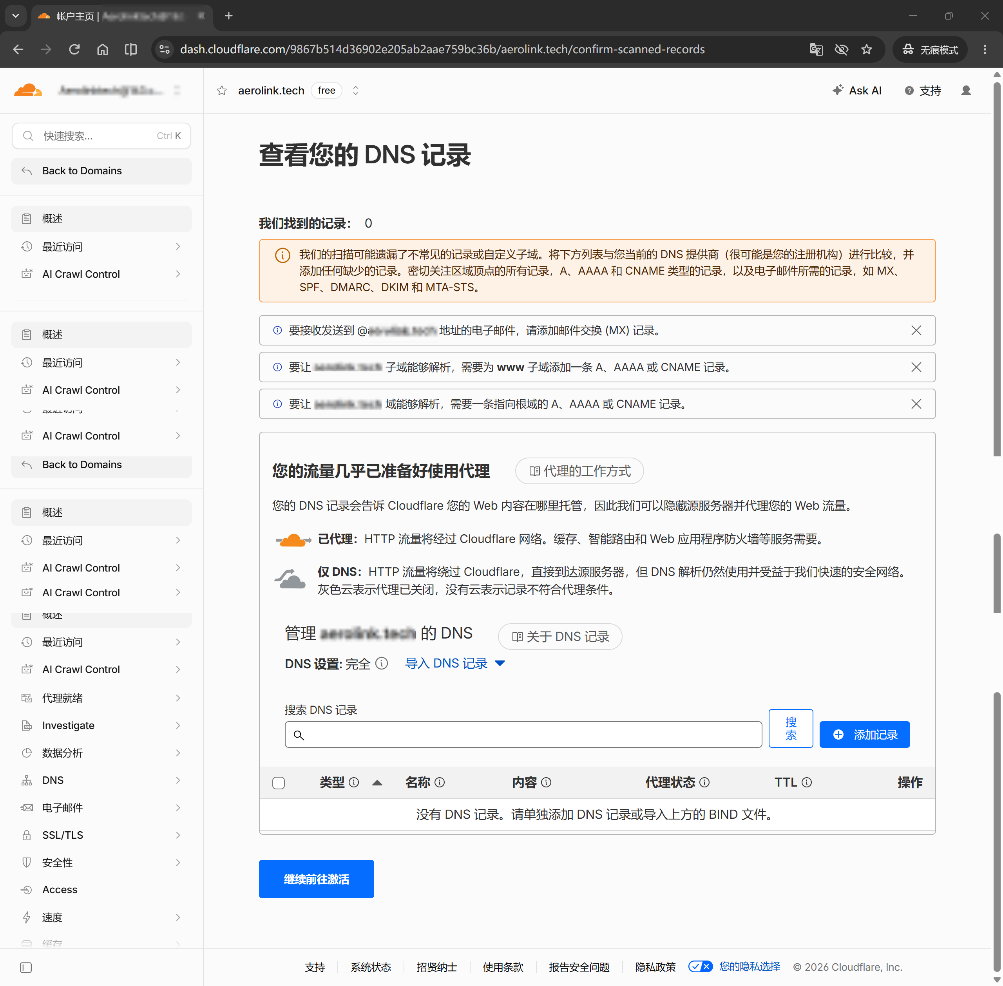Click the network icon beside DNS in sidebar
This screenshot has width=1003, height=986.
pos(26,780)
